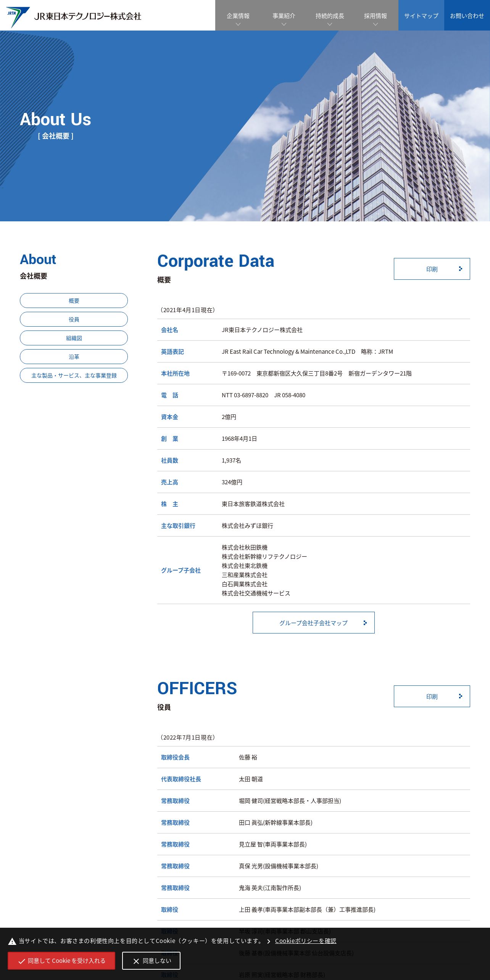The width and height of the screenshot is (490, 980).
Task: Select the address 〒169-0072 row
Action: tap(314, 373)
